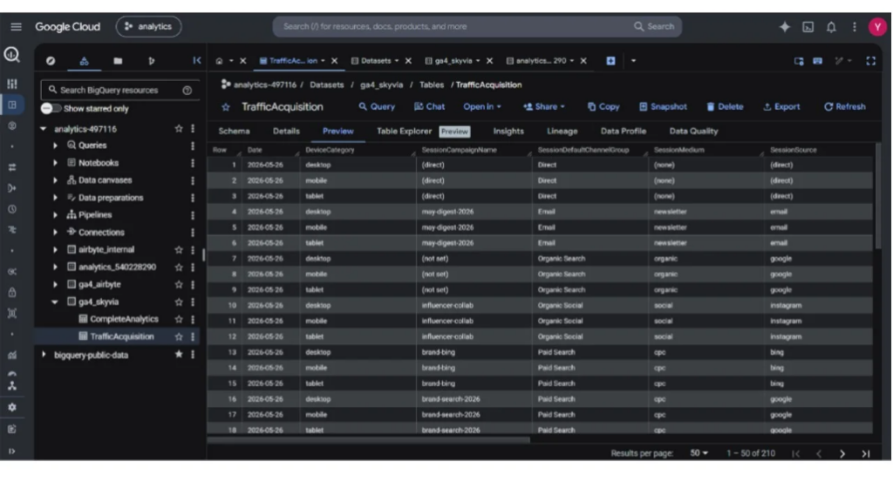Expand bigquery-public-data project

tap(44, 355)
